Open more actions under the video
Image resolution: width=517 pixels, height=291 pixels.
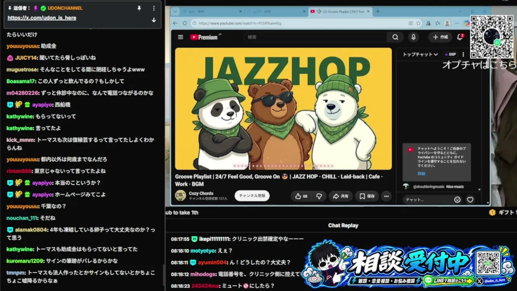387,196
